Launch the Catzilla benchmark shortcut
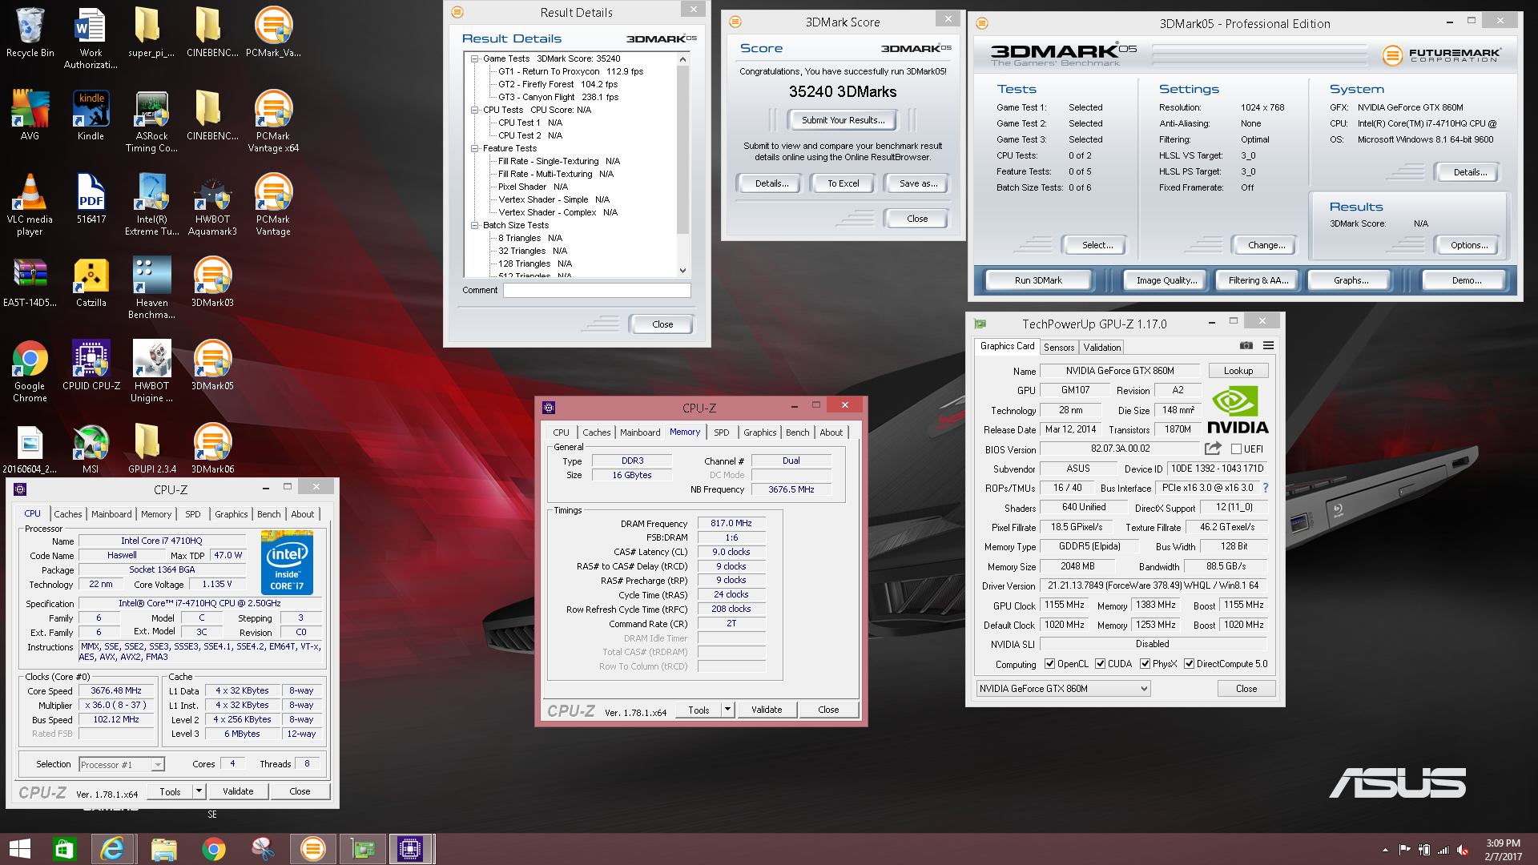Screen dimensions: 1538x865 point(91,282)
